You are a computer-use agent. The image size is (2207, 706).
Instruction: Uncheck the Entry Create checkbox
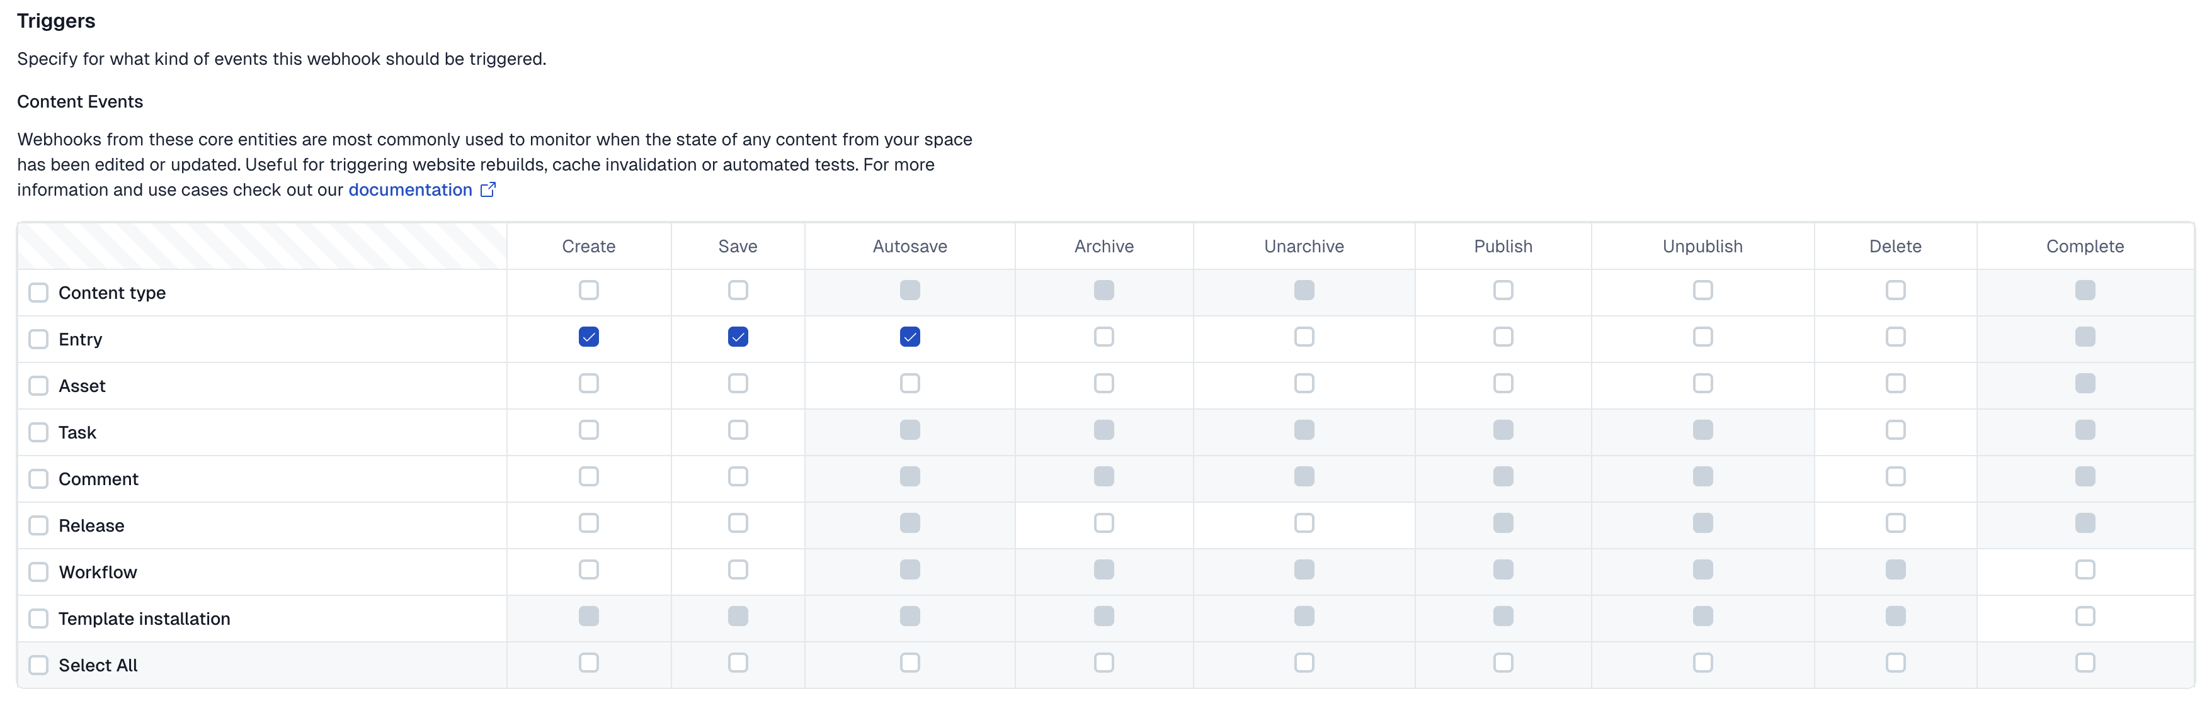pos(588,337)
